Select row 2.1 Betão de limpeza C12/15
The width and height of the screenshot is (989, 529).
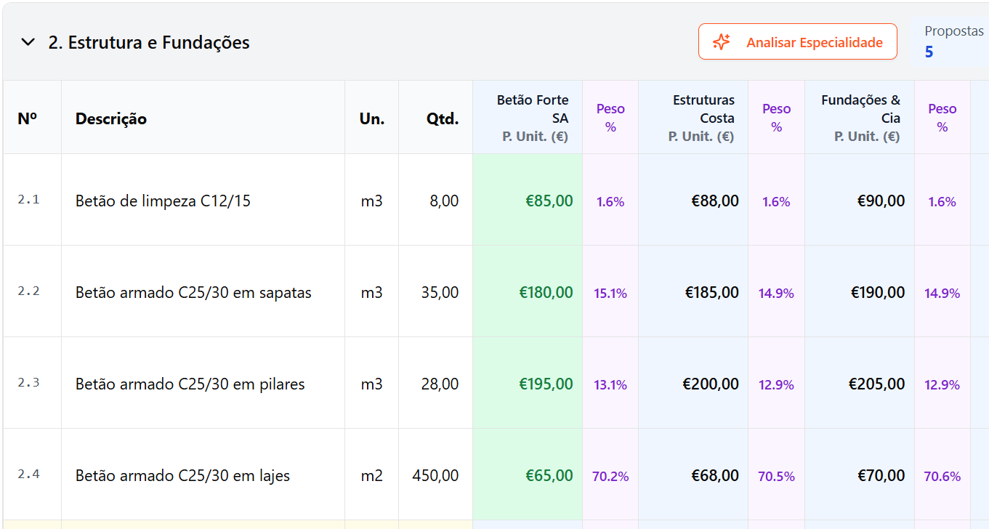click(x=163, y=201)
